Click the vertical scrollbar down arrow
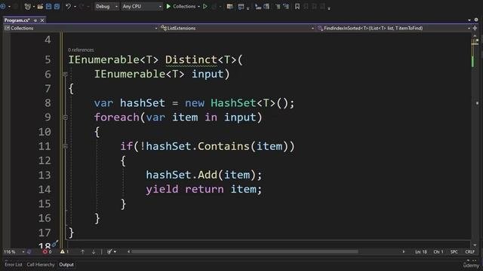This screenshot has height=271, width=483. point(475,245)
